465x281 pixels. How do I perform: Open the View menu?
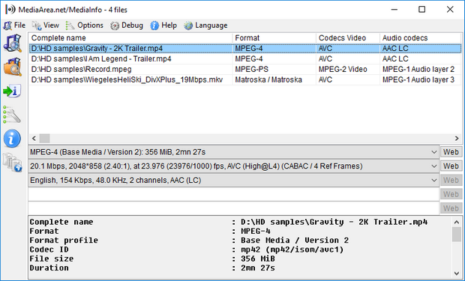(x=46, y=25)
